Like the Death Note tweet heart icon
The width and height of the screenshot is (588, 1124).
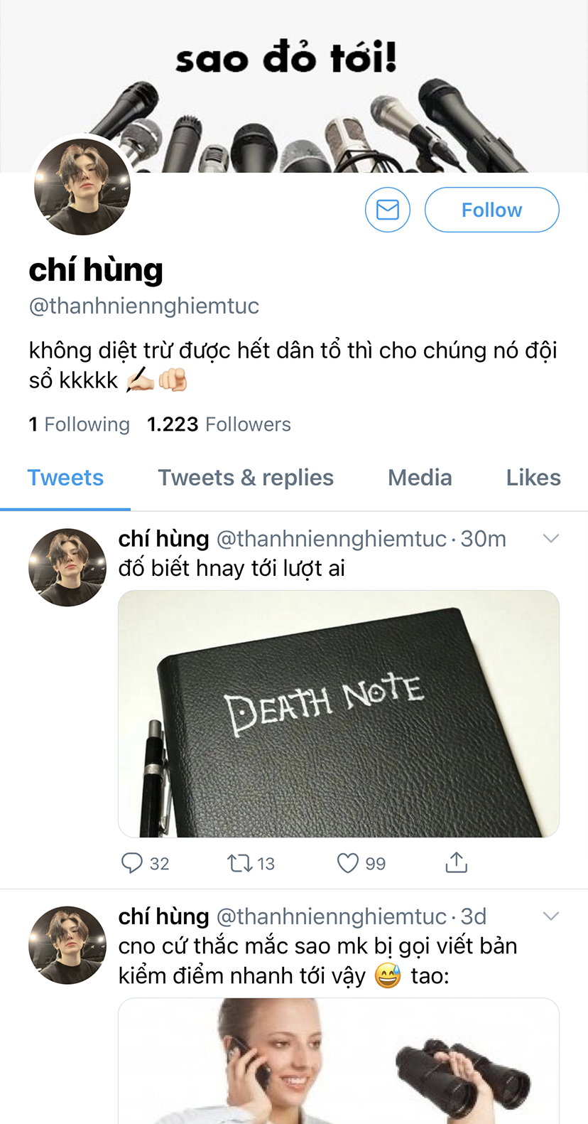coord(347,863)
